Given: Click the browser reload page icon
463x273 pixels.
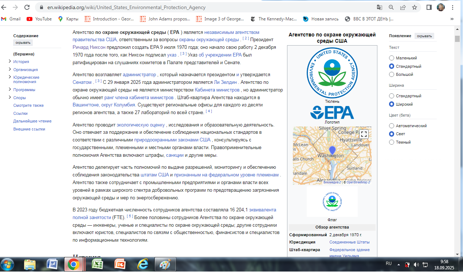Looking at the screenshot, I should [27, 7].
